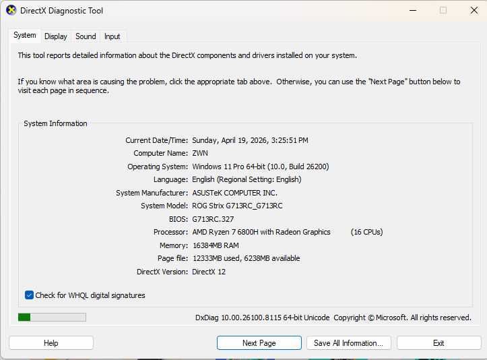The width and height of the screenshot is (487, 360).
Task: Click the 'Page file:' label
Action: click(x=172, y=258)
